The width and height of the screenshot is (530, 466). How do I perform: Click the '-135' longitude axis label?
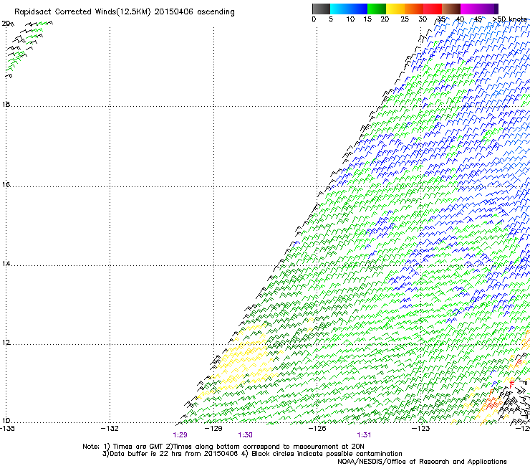(x=7, y=429)
